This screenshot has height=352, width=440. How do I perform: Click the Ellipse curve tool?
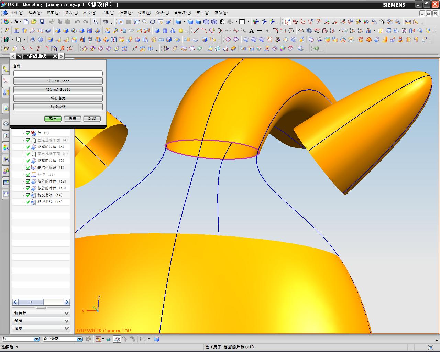[x=301, y=31]
